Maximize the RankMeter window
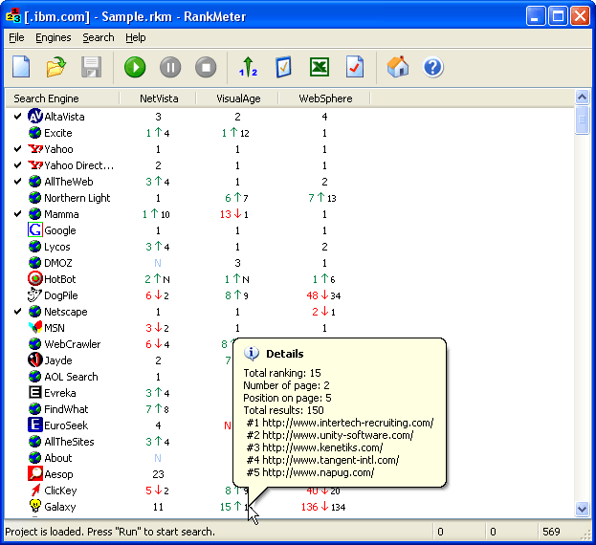This screenshot has width=596, height=545. click(558, 16)
